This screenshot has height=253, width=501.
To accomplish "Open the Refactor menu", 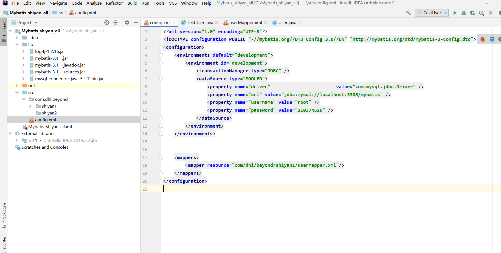I will tap(114, 3).
